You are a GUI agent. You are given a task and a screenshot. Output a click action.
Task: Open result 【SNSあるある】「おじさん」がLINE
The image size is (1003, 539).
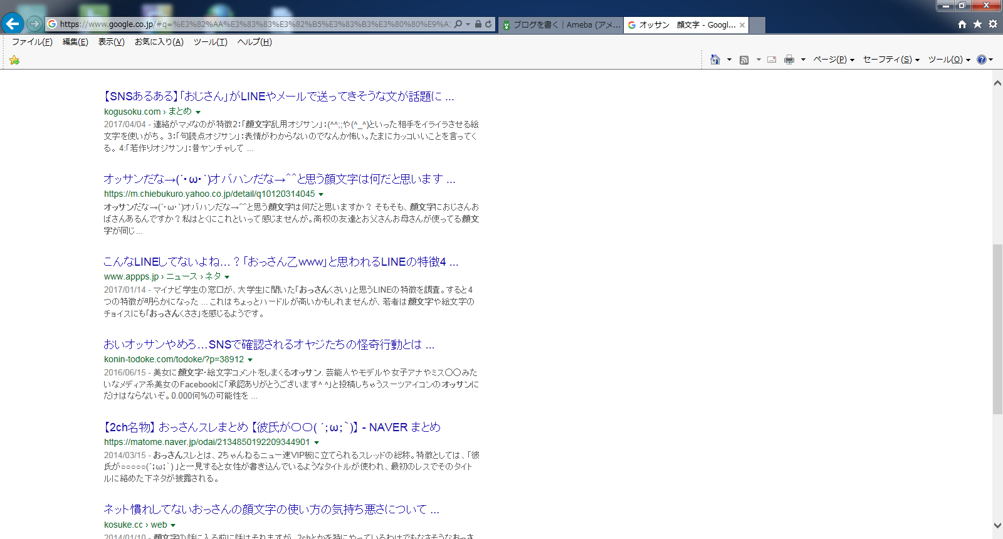(279, 97)
